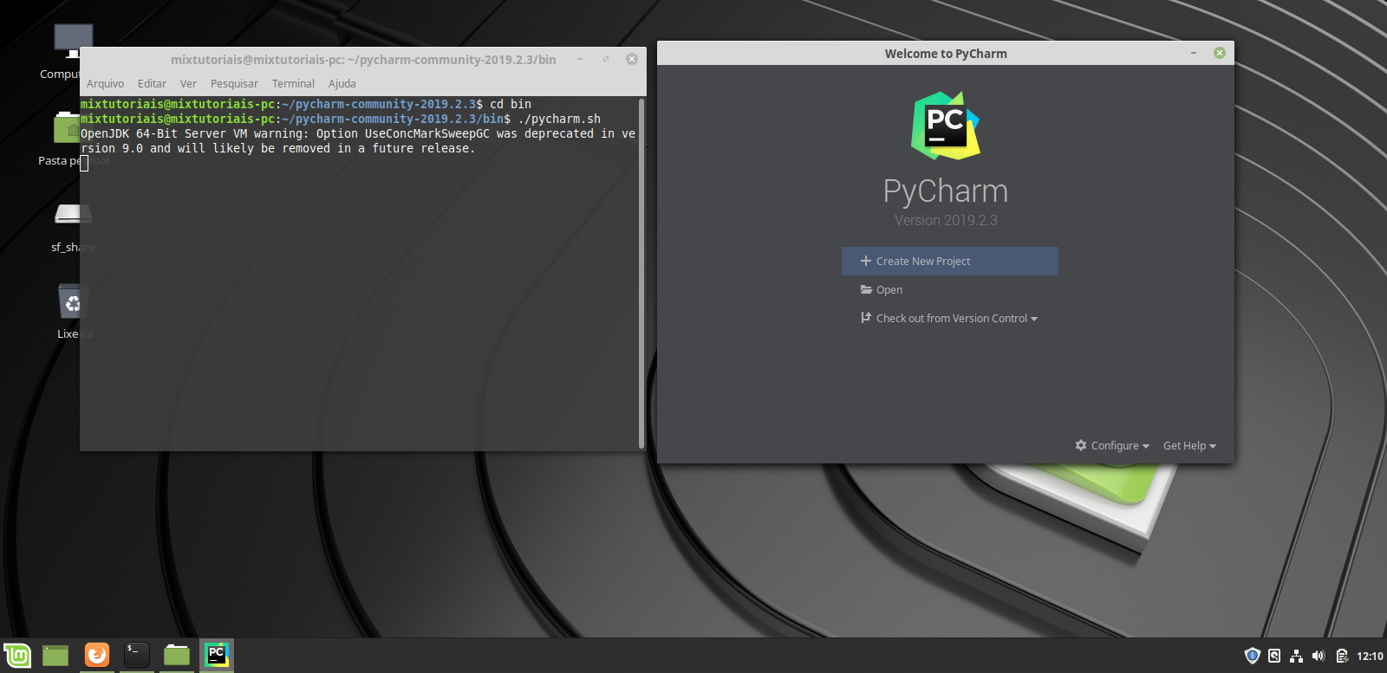Click the show desktop icon in taskbar

pyautogui.click(x=55, y=656)
